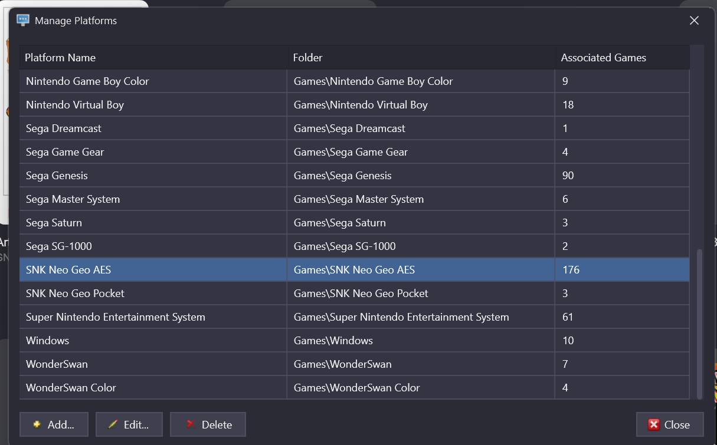Viewport: 717px width, 445px height.
Task: Select the Sega Master System platform row
Action: (x=355, y=199)
